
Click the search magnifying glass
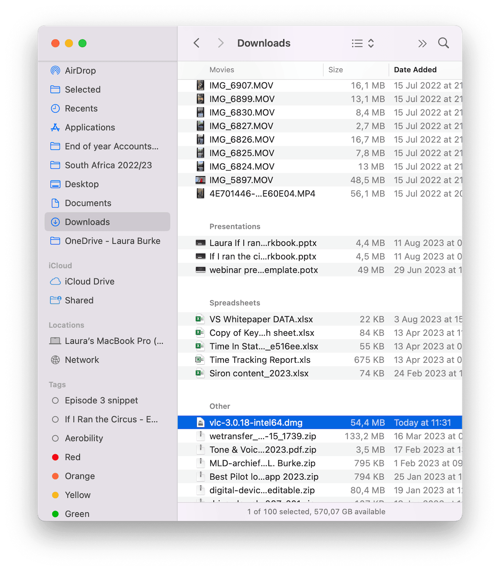pos(443,43)
